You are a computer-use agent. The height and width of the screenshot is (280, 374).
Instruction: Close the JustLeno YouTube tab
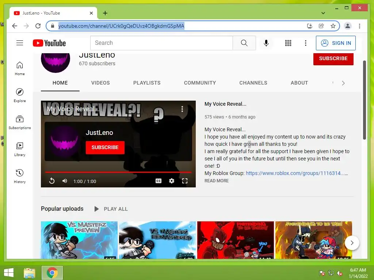[91, 13]
